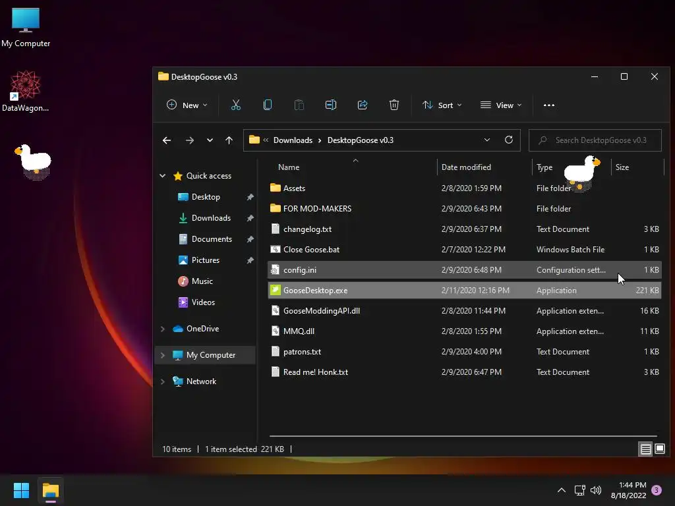Refresh the current folder view
675x506 pixels.
point(509,140)
